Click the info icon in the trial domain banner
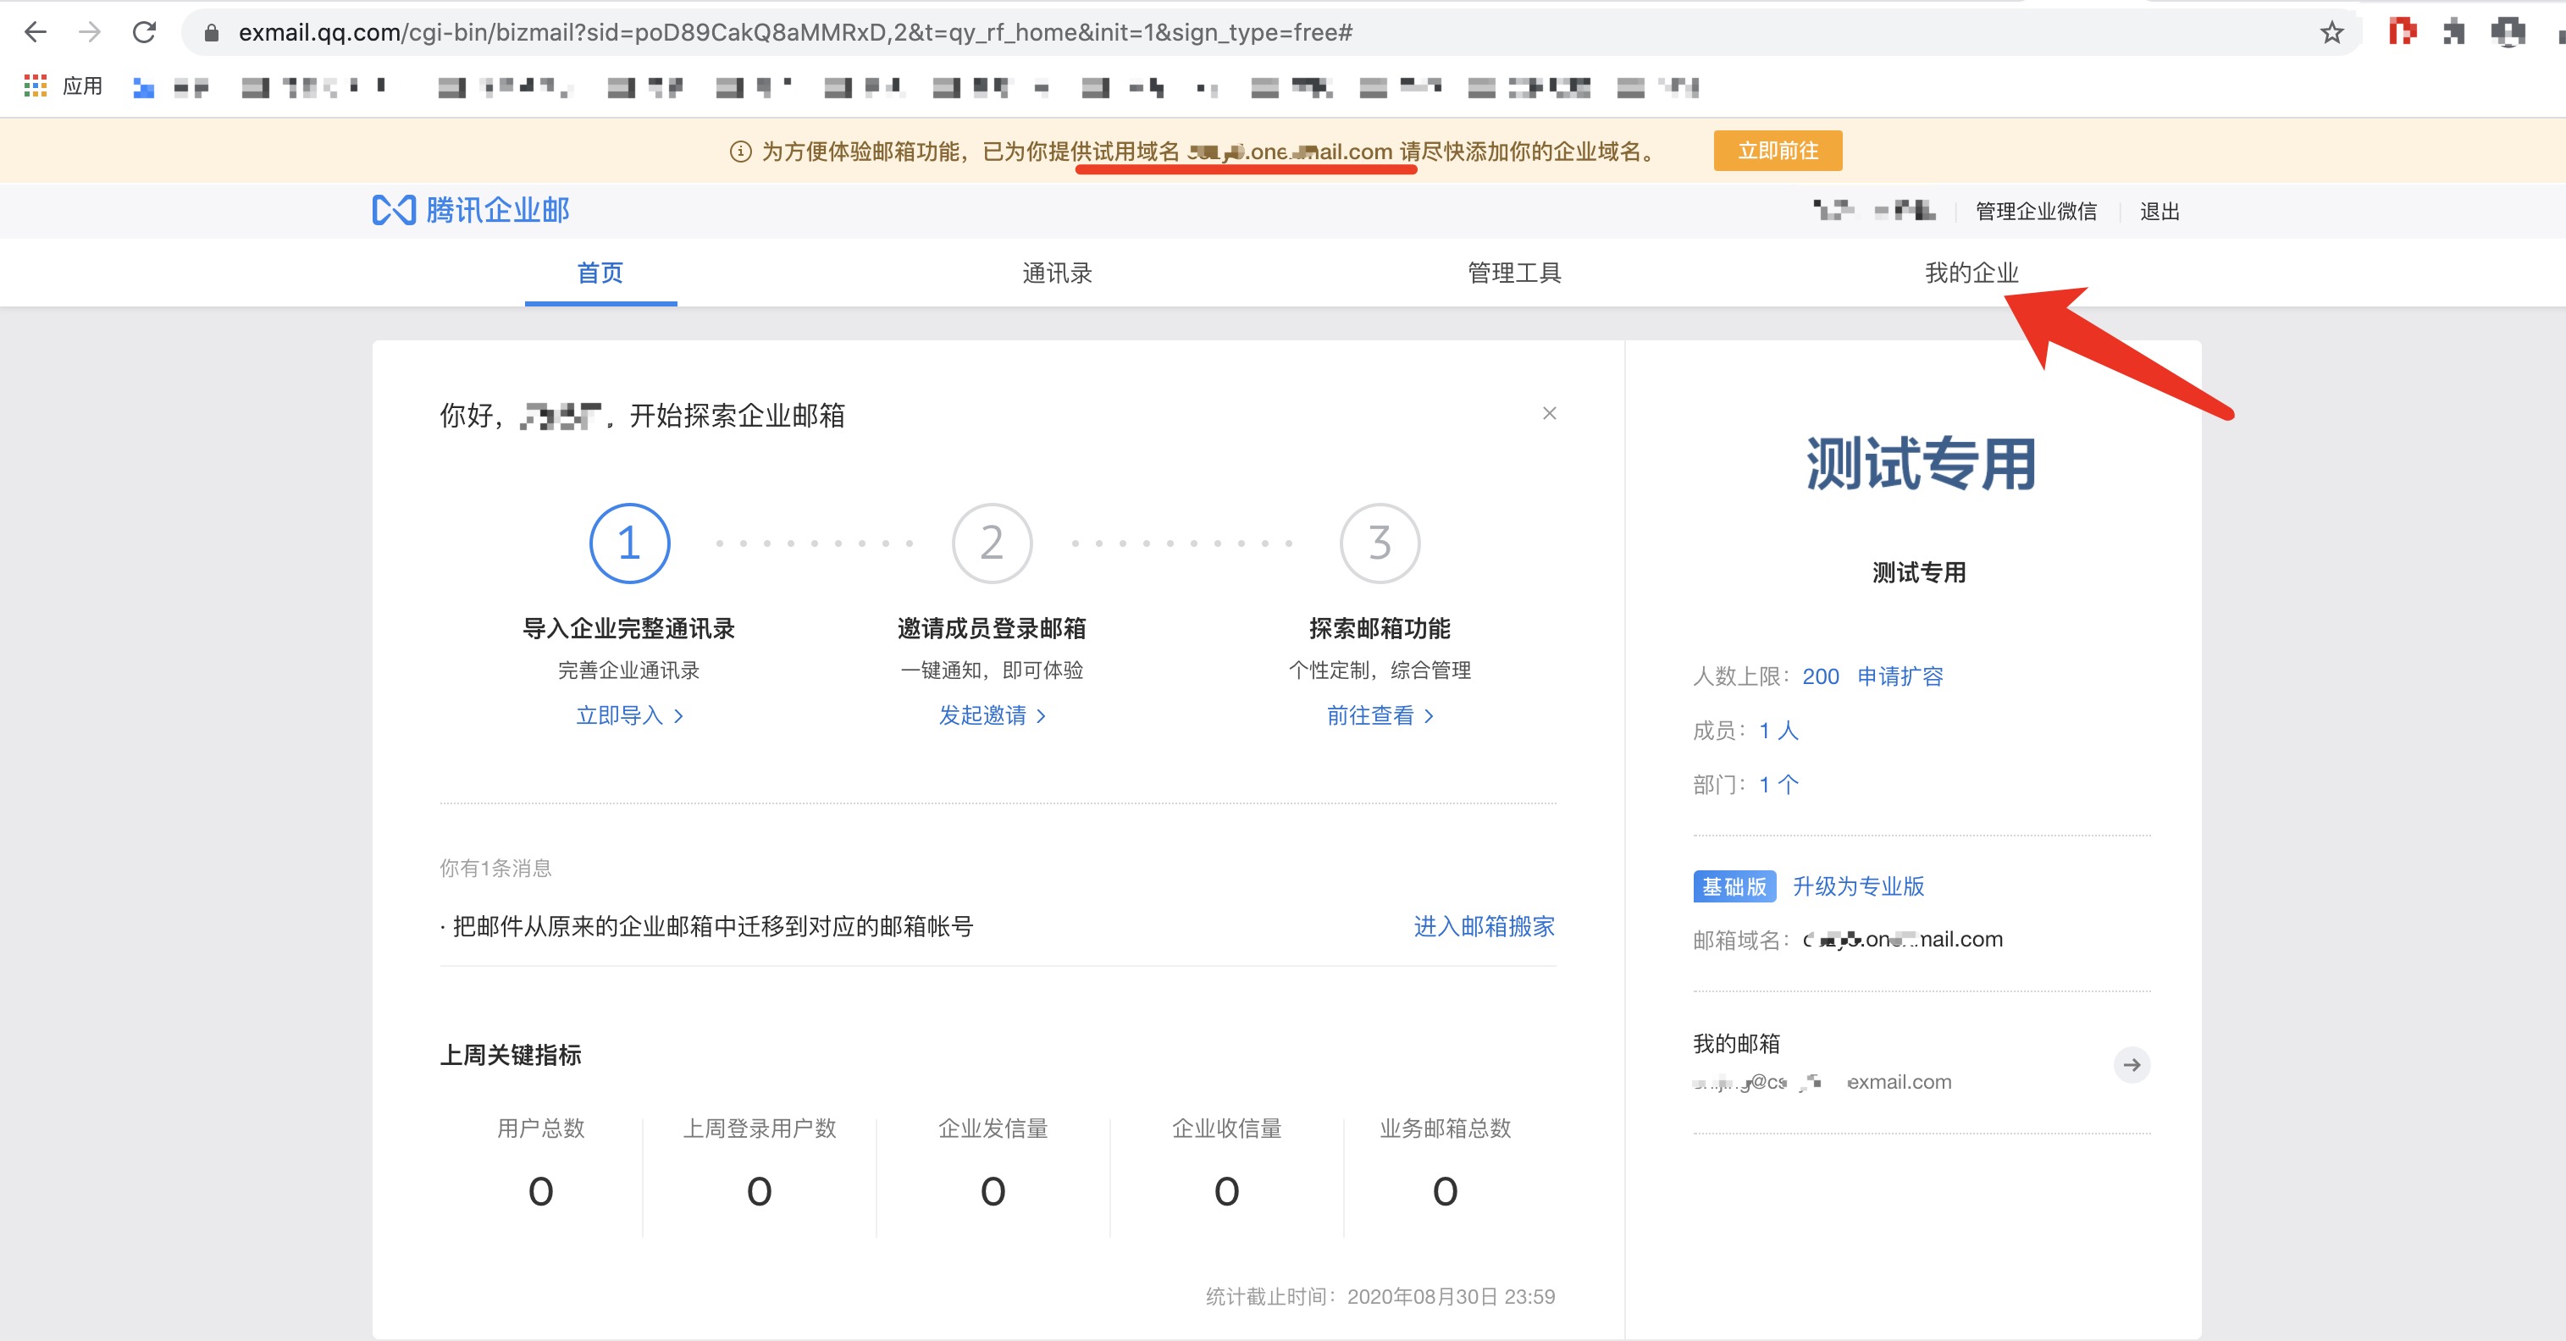 point(738,152)
